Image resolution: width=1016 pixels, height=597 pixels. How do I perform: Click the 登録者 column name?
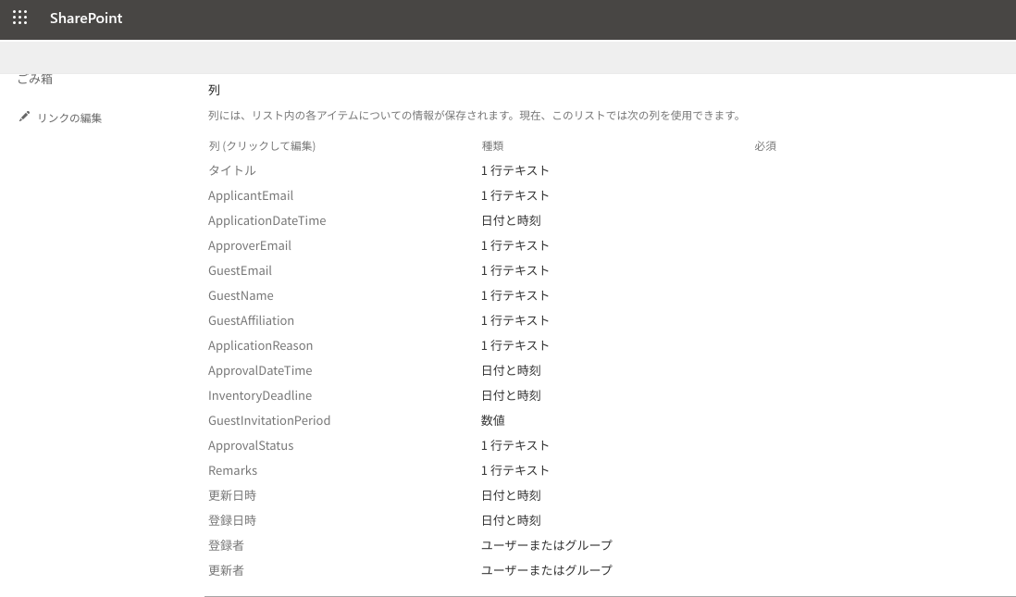(x=226, y=545)
